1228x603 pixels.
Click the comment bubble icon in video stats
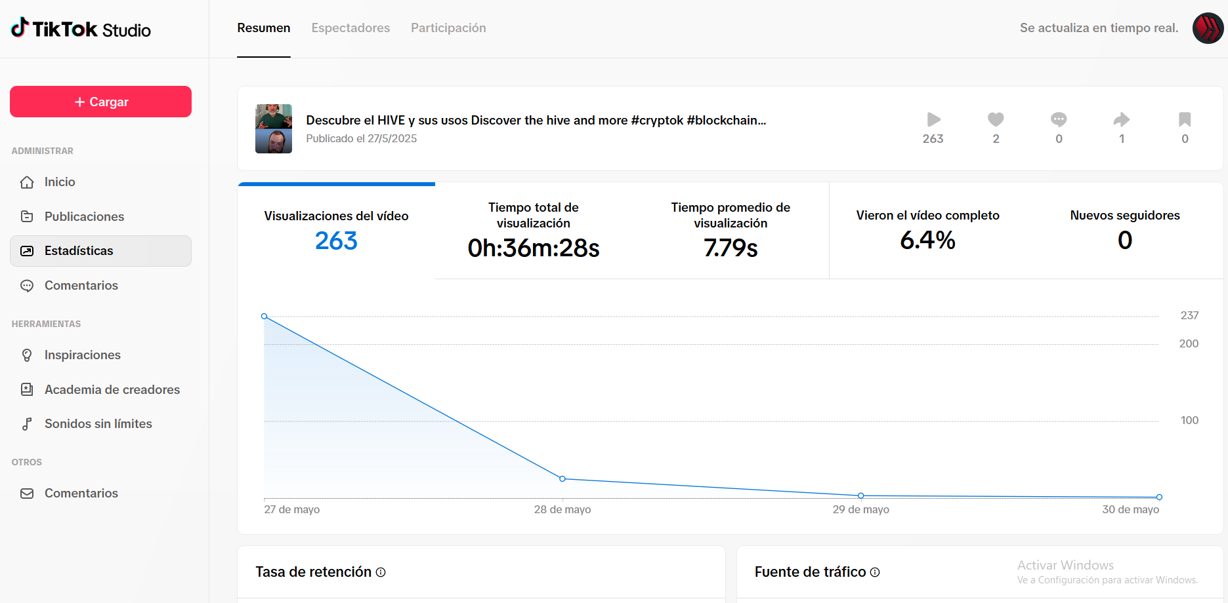(1059, 119)
